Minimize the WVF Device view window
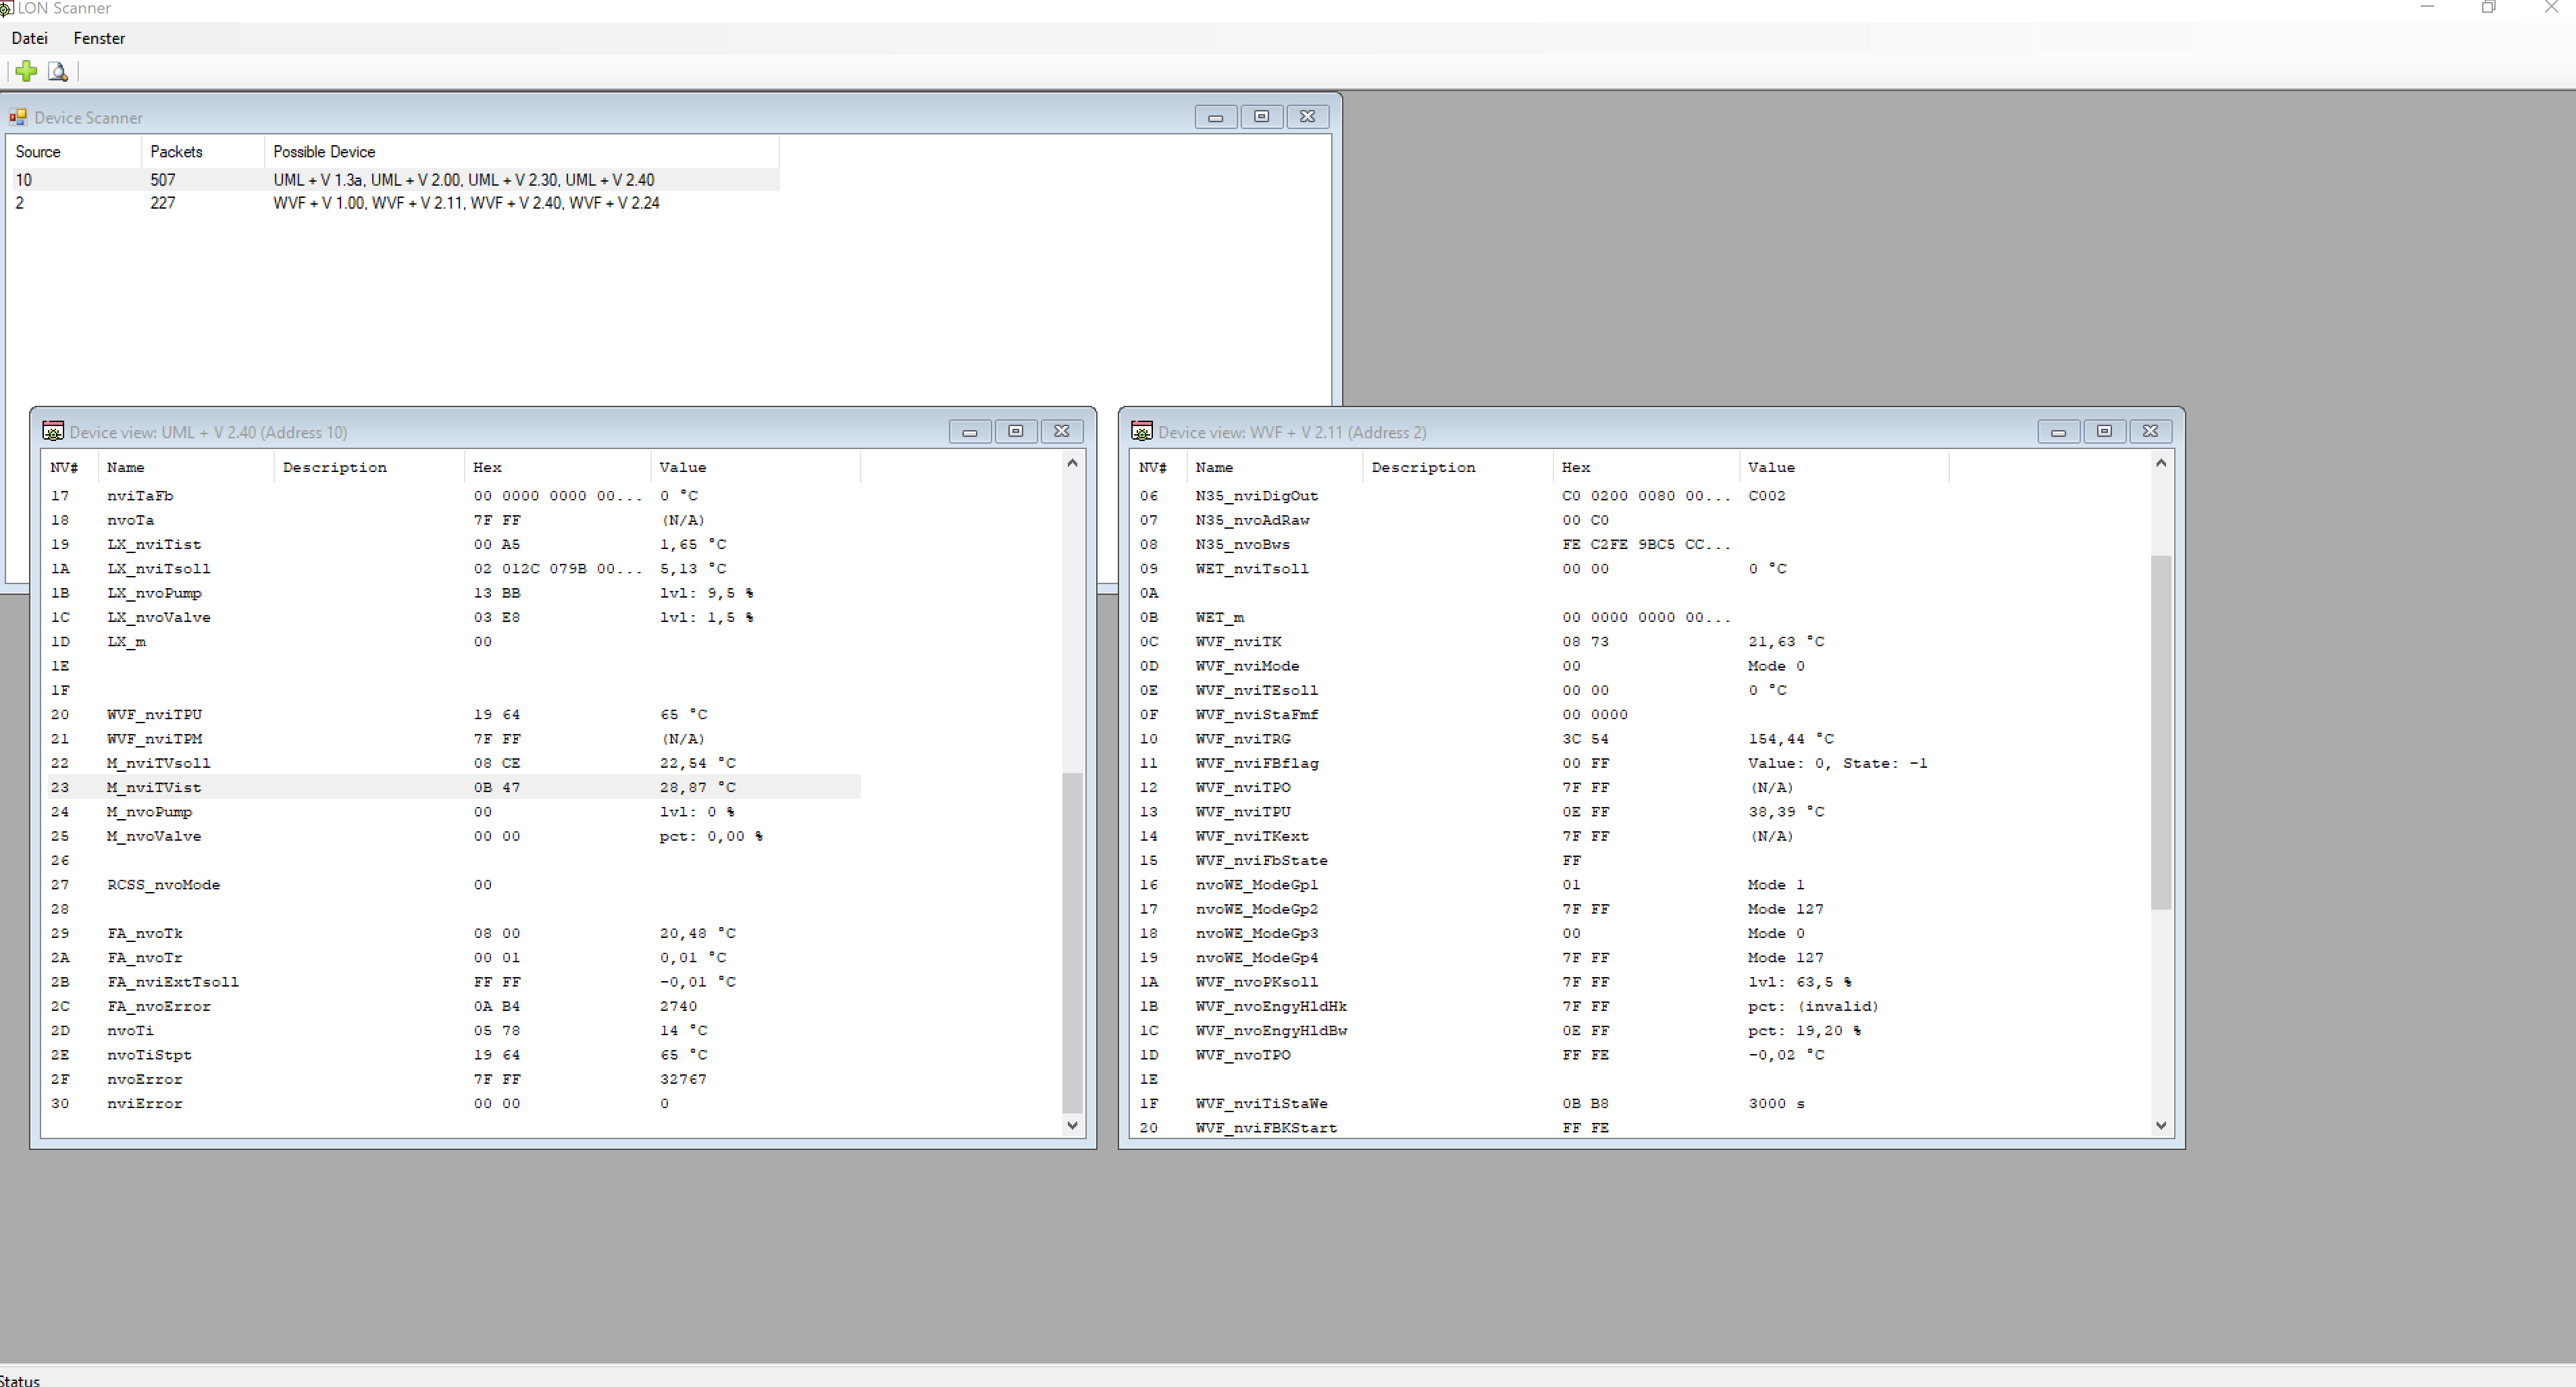This screenshot has height=1387, width=2576. [x=2058, y=431]
